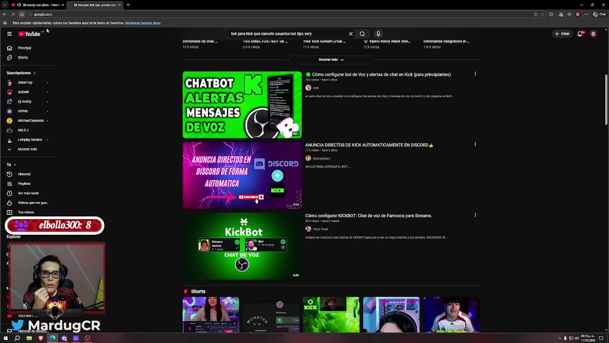Expand Mostrar más under video results
This screenshot has width=609, height=343.
(x=331, y=60)
